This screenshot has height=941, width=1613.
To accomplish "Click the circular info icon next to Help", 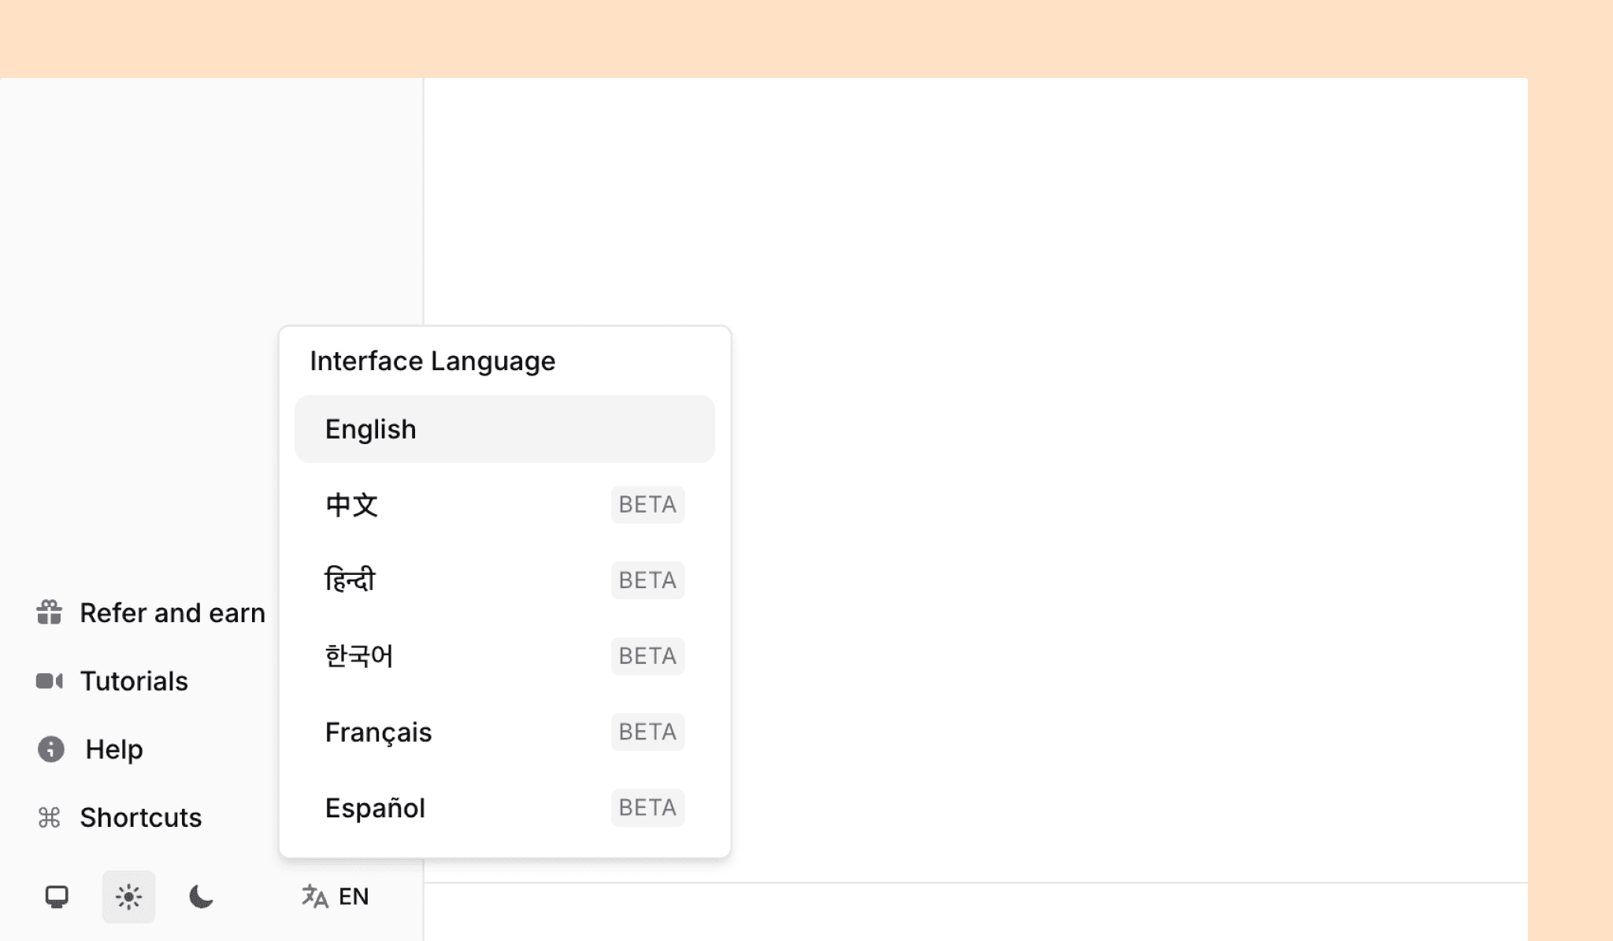I will click(50, 749).
